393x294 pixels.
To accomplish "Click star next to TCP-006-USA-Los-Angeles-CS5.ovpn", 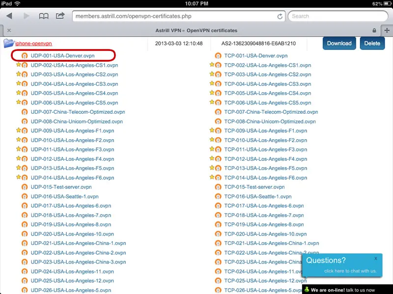I will tap(212, 102).
